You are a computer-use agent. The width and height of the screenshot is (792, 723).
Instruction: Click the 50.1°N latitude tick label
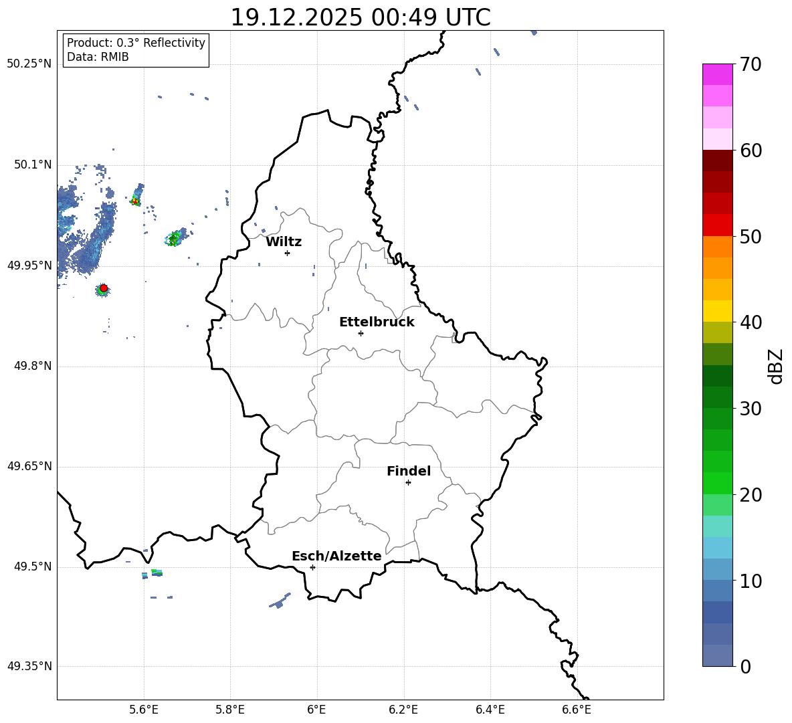pos(33,165)
